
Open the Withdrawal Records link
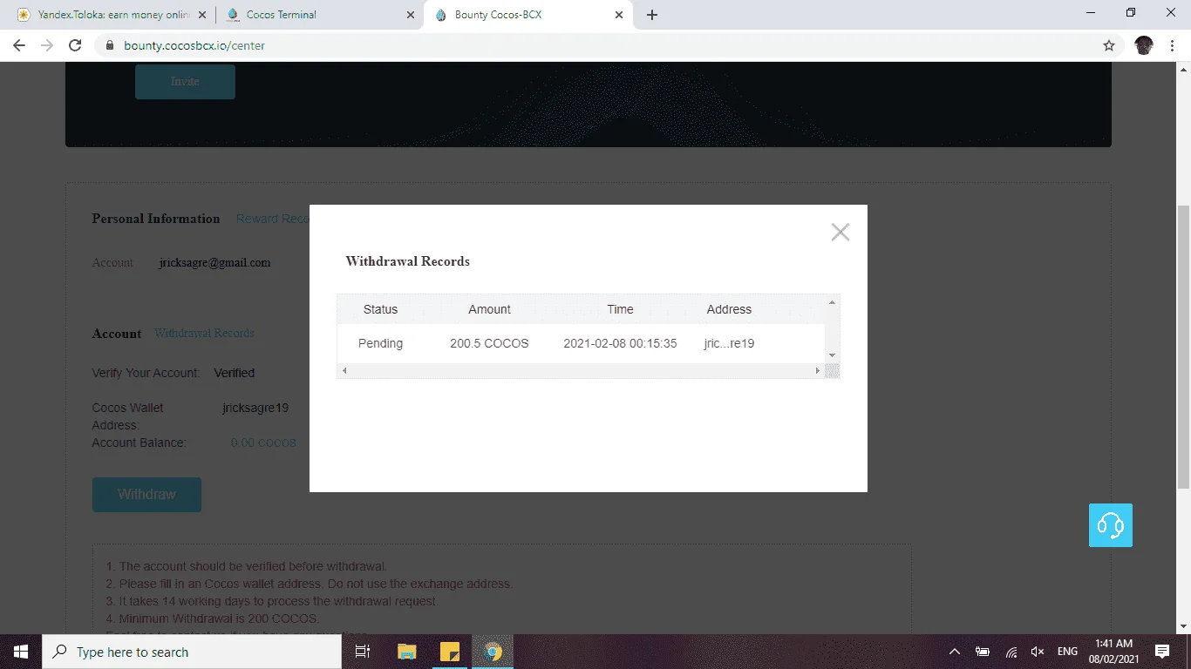click(x=204, y=333)
